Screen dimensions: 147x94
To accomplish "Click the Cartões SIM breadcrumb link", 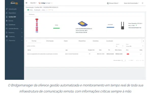I will coord(38,7).
